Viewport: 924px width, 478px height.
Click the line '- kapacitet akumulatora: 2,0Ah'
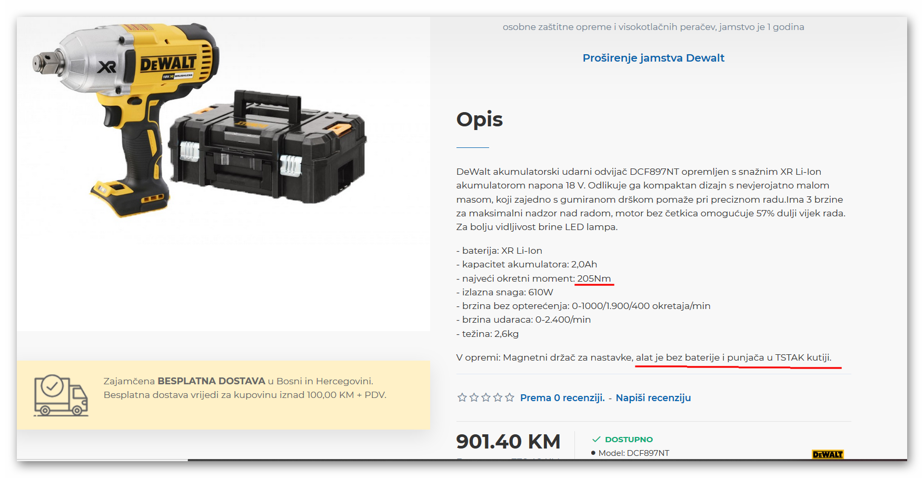pos(526,264)
